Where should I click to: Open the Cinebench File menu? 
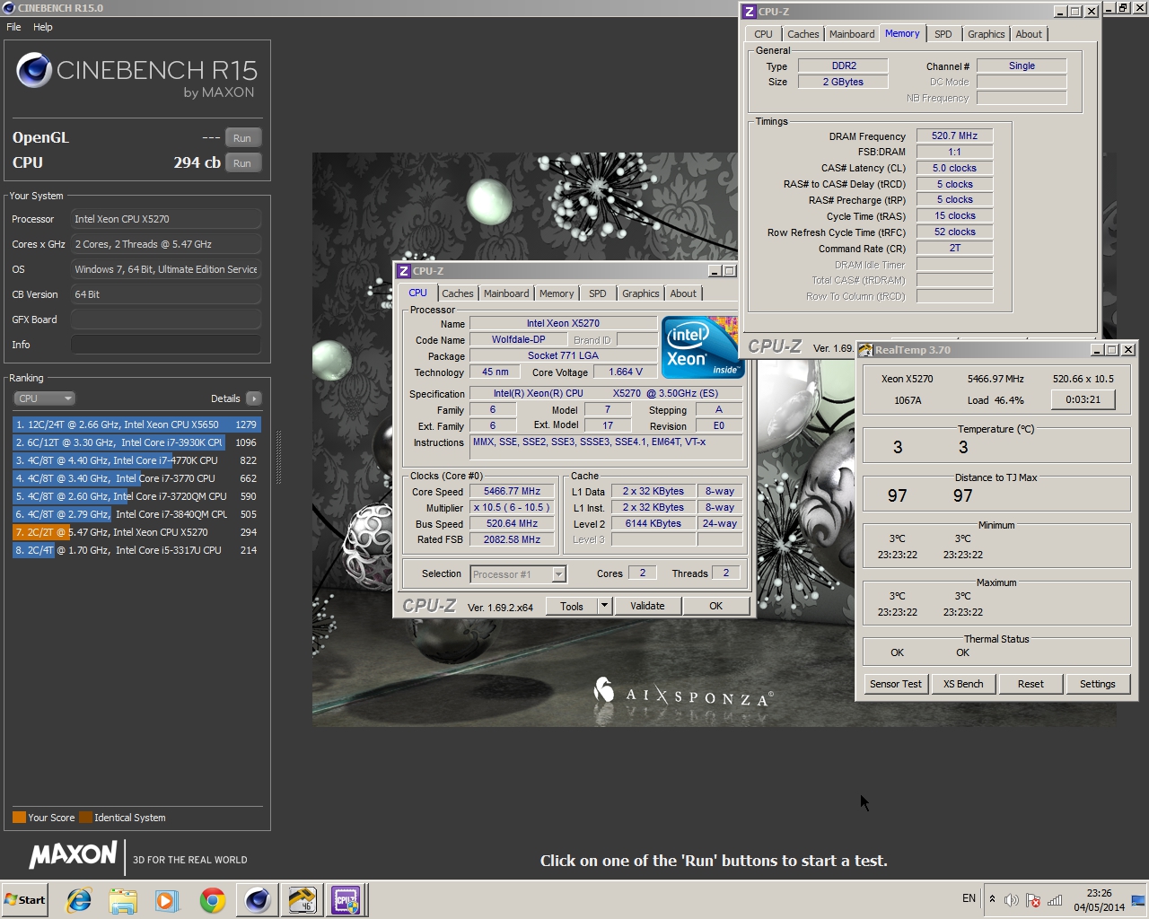13,27
